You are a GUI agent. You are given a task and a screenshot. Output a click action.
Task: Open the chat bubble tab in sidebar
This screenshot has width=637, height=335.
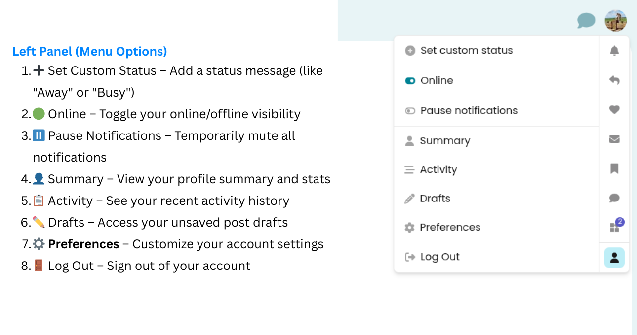coord(614,198)
